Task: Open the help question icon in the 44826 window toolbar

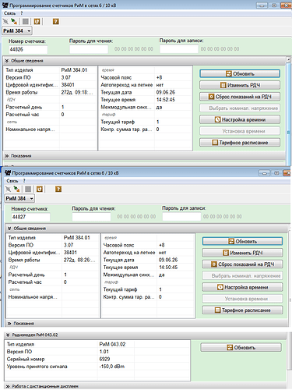Action: click(x=56, y=21)
